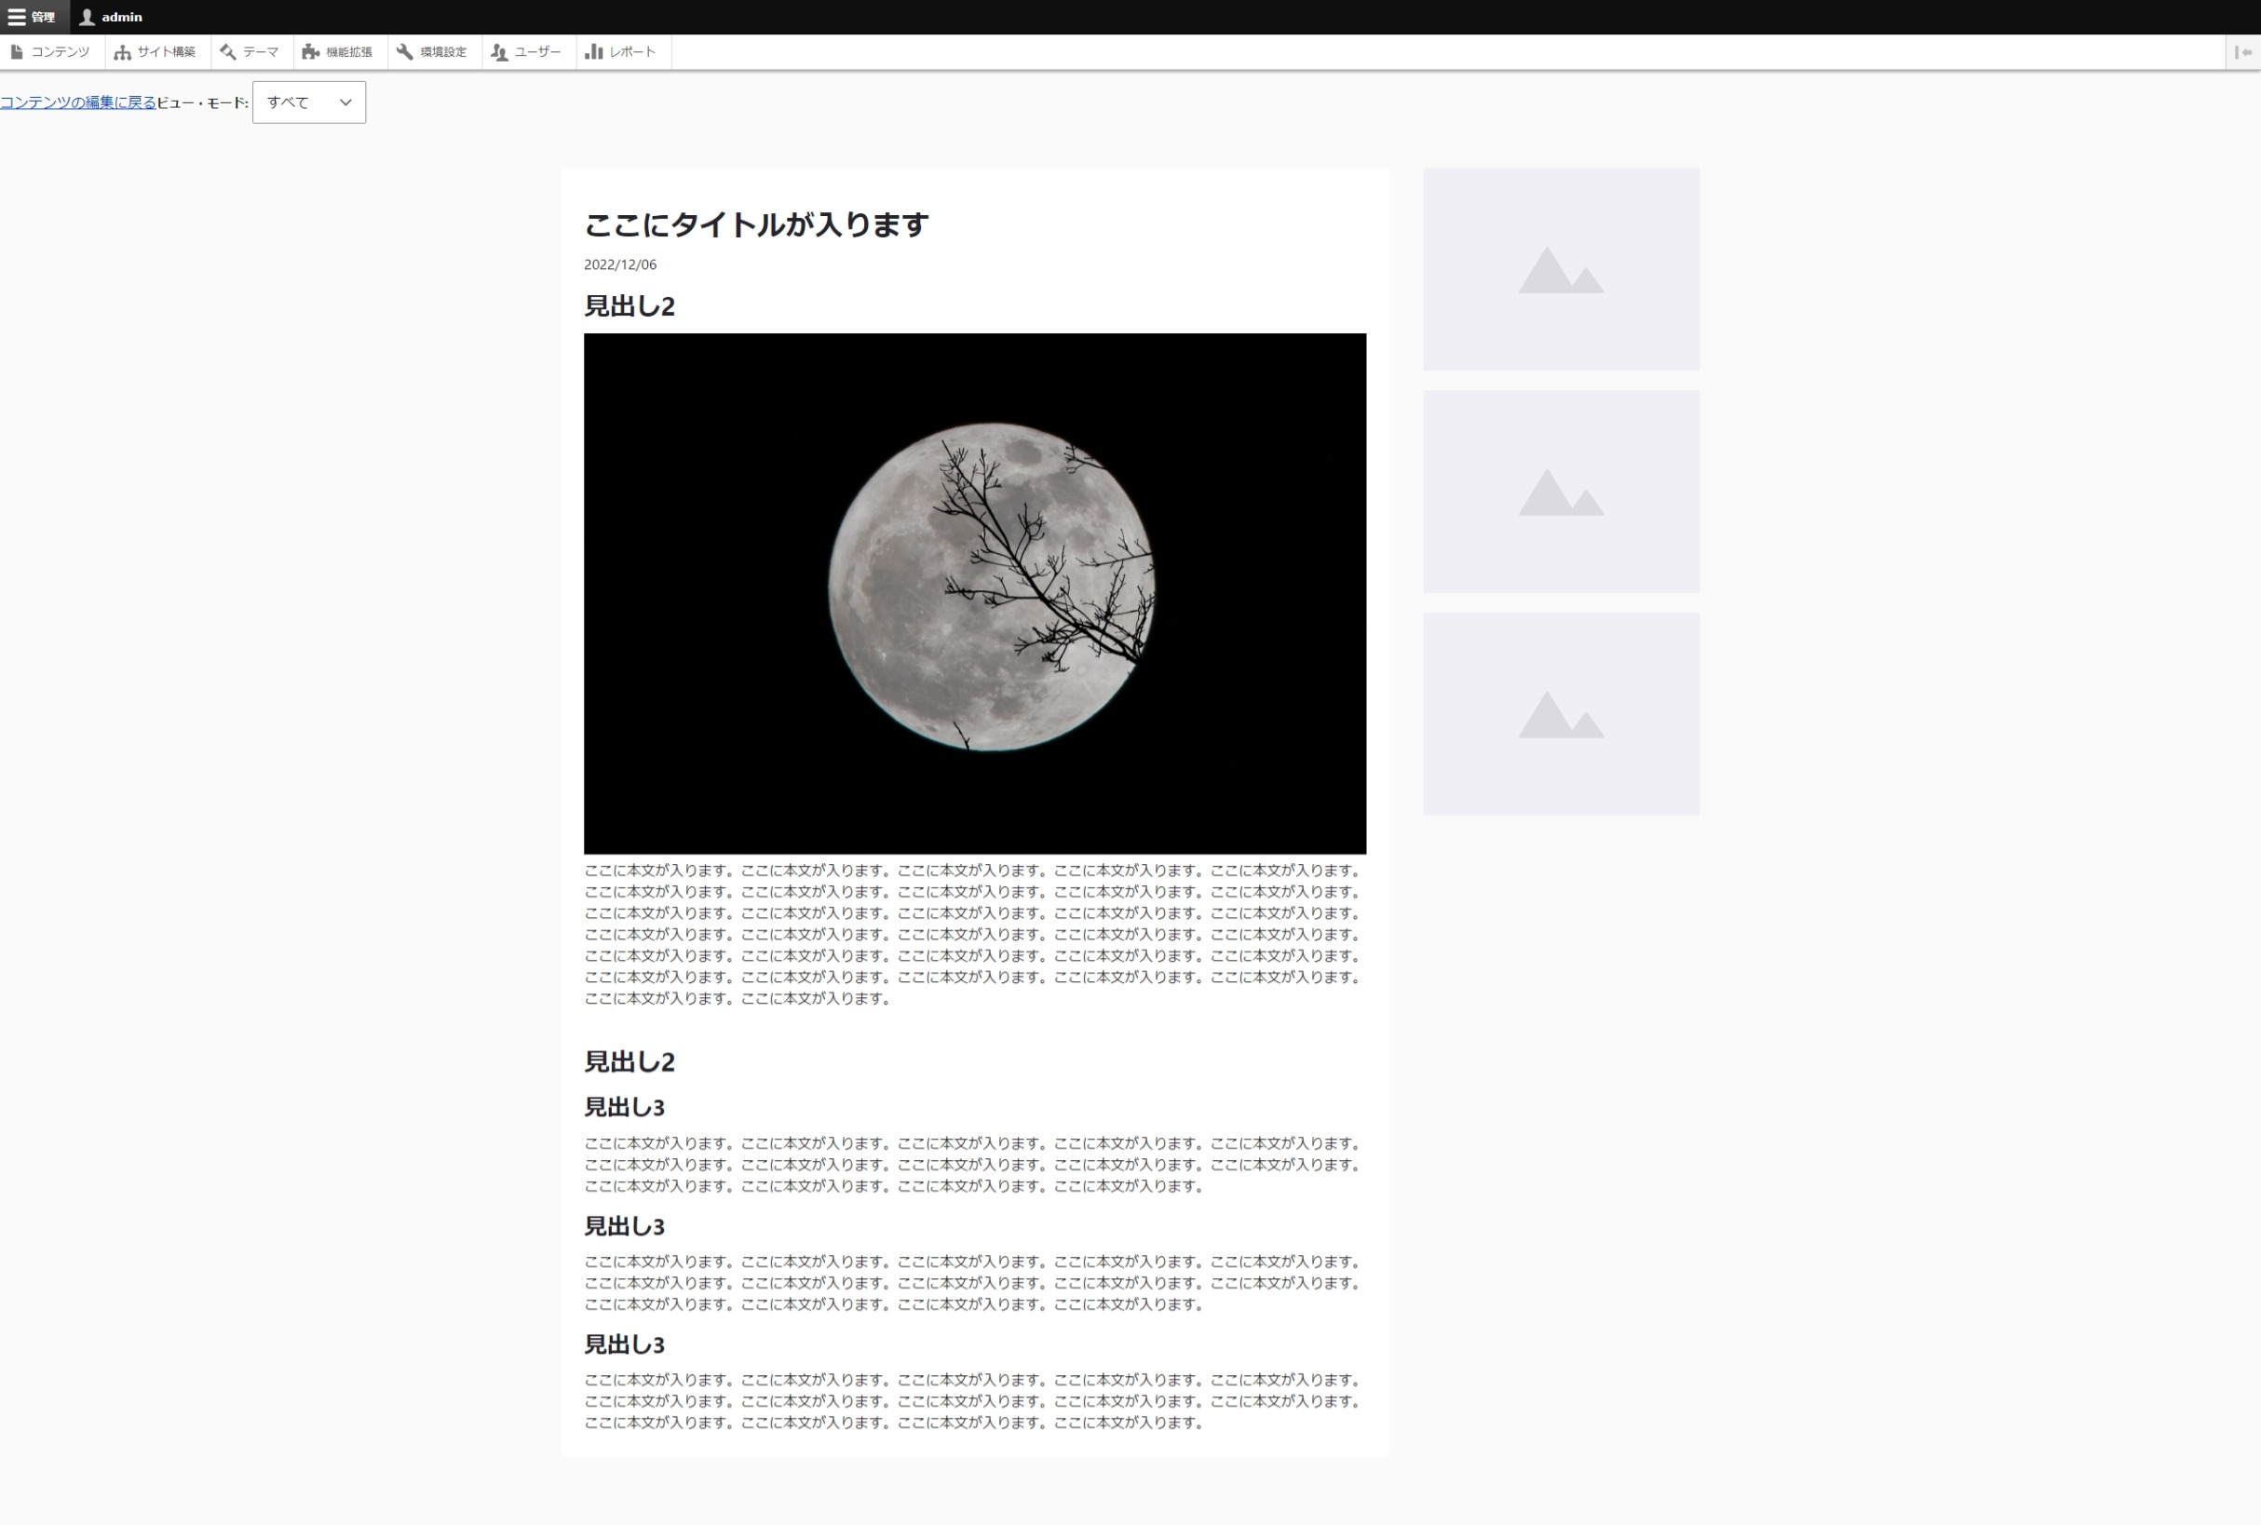Screen dimensions: 2261x1525
Task: Open コンテンツ page icon in toolbar
Action: tap(17, 51)
